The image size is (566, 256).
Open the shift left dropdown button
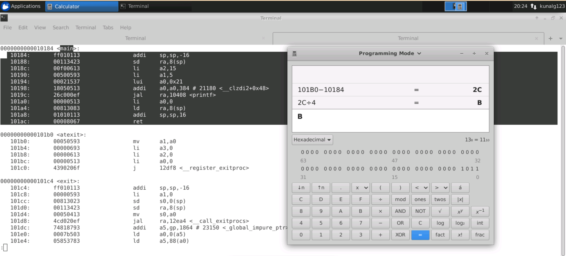coord(420,188)
